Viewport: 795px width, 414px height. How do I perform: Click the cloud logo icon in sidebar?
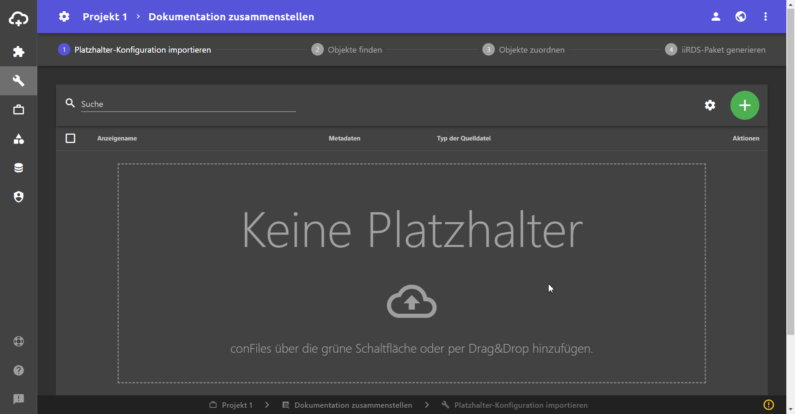[x=19, y=19]
